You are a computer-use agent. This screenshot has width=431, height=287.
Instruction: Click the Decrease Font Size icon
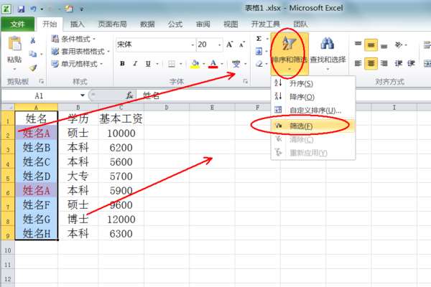pyautogui.click(x=242, y=44)
